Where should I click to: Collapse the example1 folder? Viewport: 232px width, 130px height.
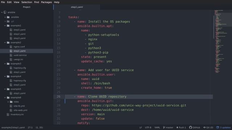pyautogui.click(x=5, y=26)
